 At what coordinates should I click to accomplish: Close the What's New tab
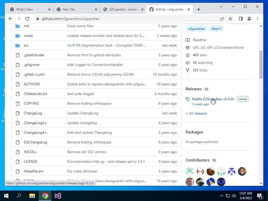pos(49,9)
